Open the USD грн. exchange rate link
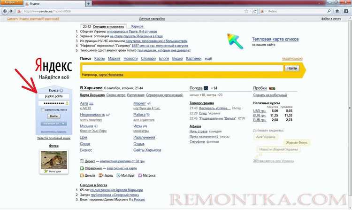Screen dimensions: 352x210 (260, 111)
